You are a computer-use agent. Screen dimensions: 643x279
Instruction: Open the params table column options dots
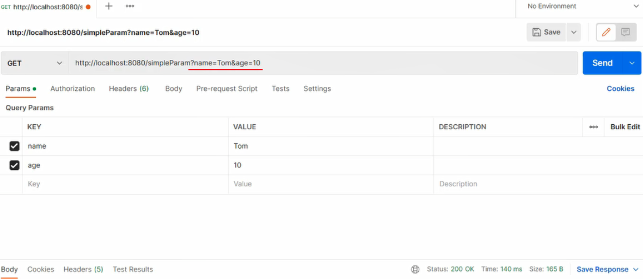click(x=593, y=127)
